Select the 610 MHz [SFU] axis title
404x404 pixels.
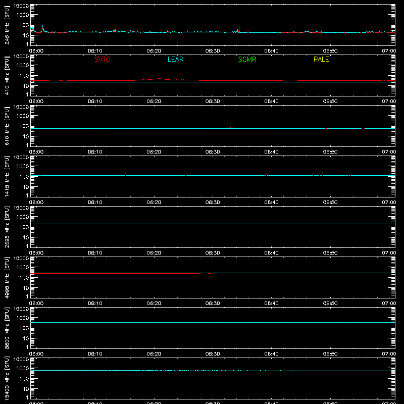[7, 126]
